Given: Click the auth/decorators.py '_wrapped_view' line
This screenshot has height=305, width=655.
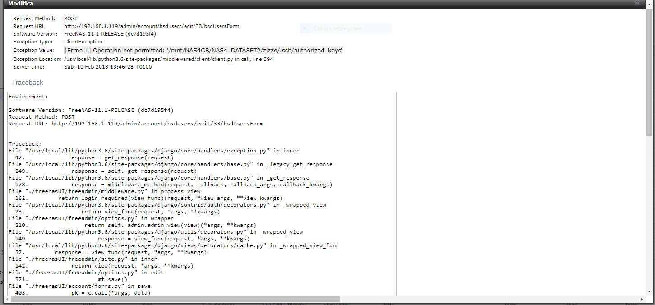Looking at the screenshot, I should coord(167,205).
